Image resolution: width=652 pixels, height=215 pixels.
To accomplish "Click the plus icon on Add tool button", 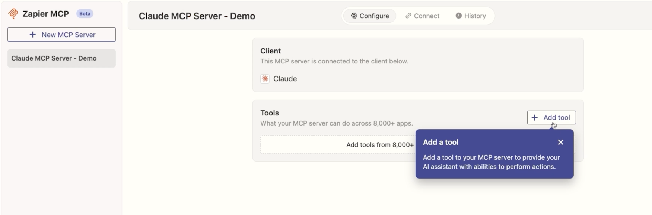I will point(535,117).
